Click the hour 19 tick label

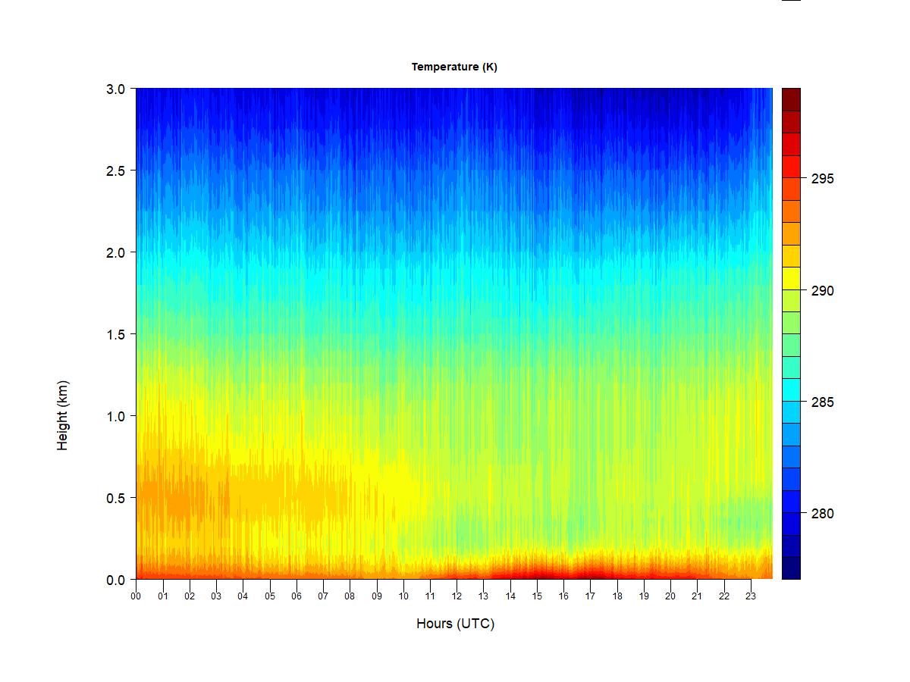644,596
